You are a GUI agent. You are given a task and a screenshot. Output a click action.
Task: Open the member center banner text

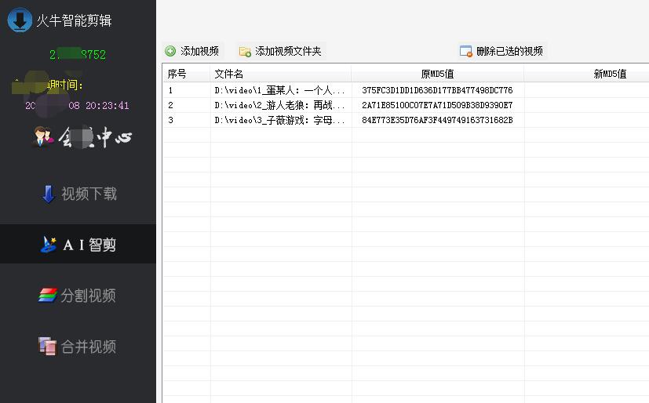[x=95, y=137]
